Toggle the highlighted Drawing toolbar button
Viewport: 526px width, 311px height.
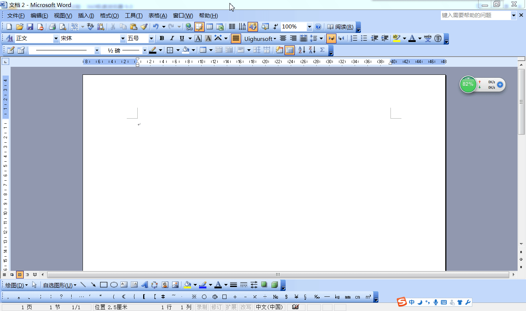pyautogui.click(x=253, y=27)
